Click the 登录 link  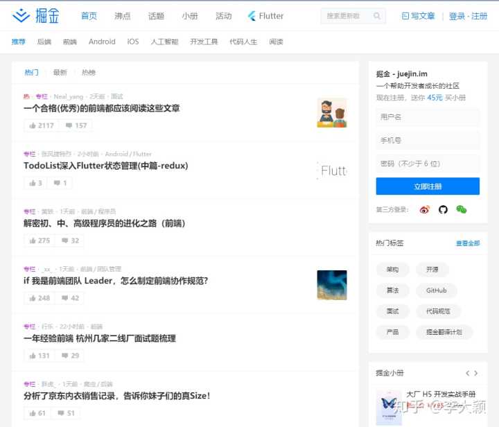[457, 16]
